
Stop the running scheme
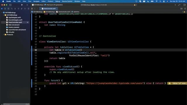pos(27,5)
